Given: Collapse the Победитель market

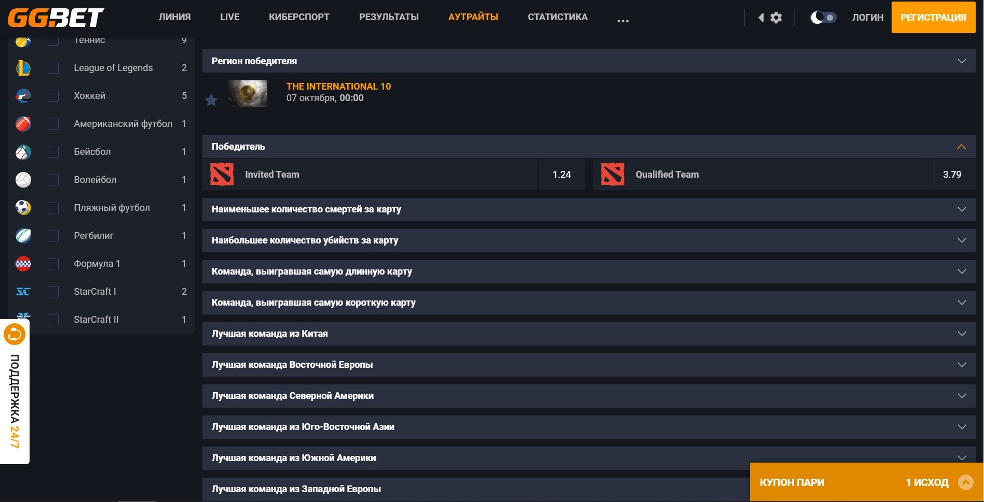Looking at the screenshot, I should pyautogui.click(x=589, y=147).
